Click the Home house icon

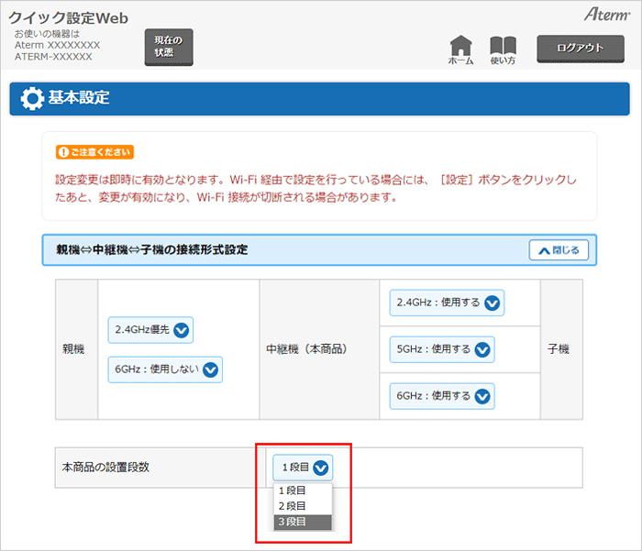coord(460,50)
